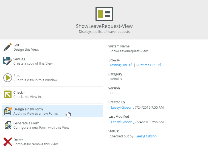Screen dimensions: 208x150
Task: Click the ShowLeaveRequest-View title heading
Action: coord(104,26)
